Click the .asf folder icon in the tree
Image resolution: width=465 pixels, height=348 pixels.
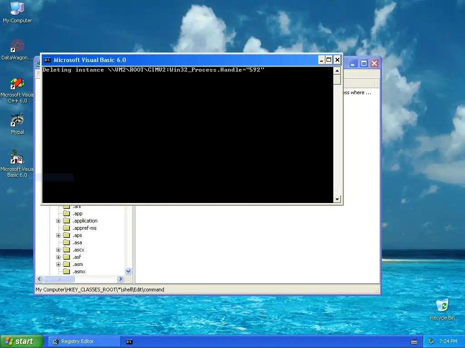pos(67,257)
